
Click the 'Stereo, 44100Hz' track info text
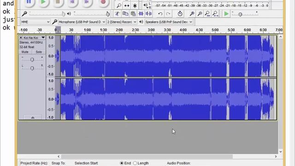pos(31,42)
